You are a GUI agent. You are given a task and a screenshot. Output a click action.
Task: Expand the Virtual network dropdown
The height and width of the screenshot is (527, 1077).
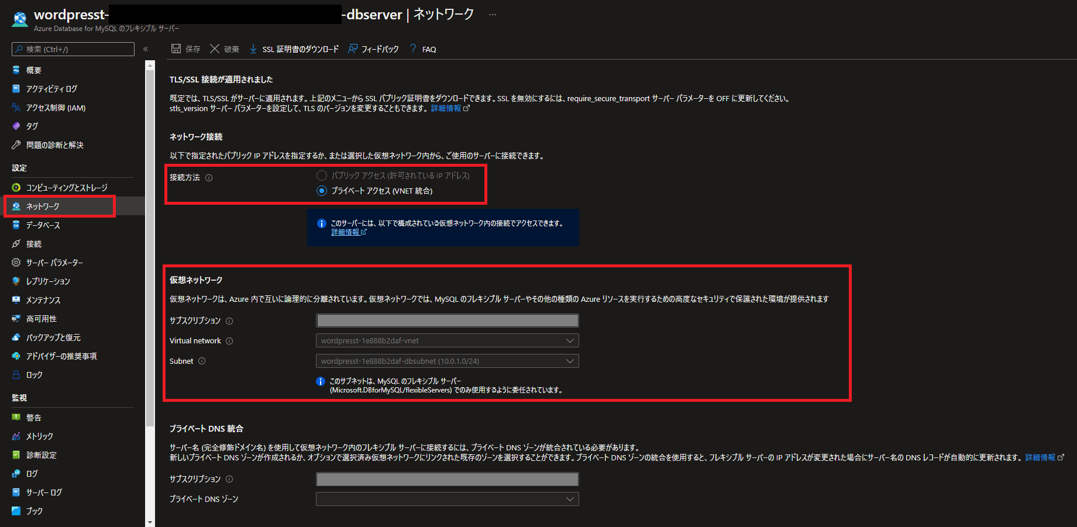[448, 340]
